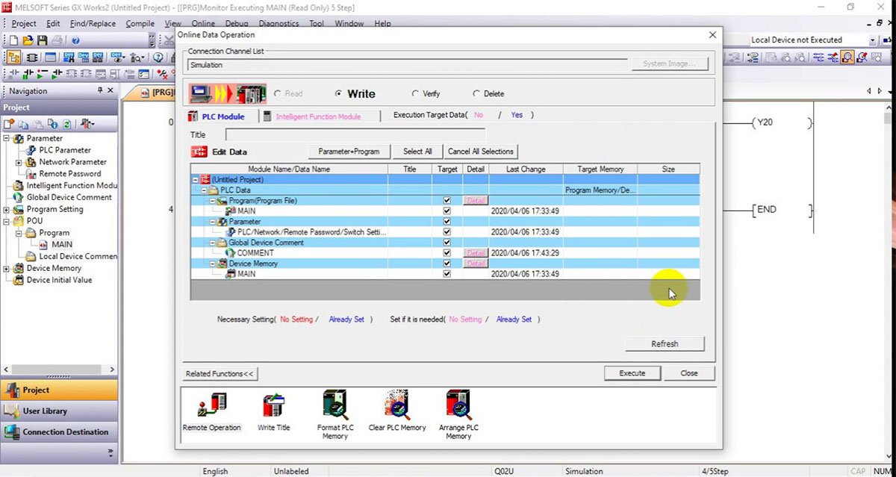Expand Program Setting in Navigation tree
Screen dimensions: 896x477
(7, 210)
